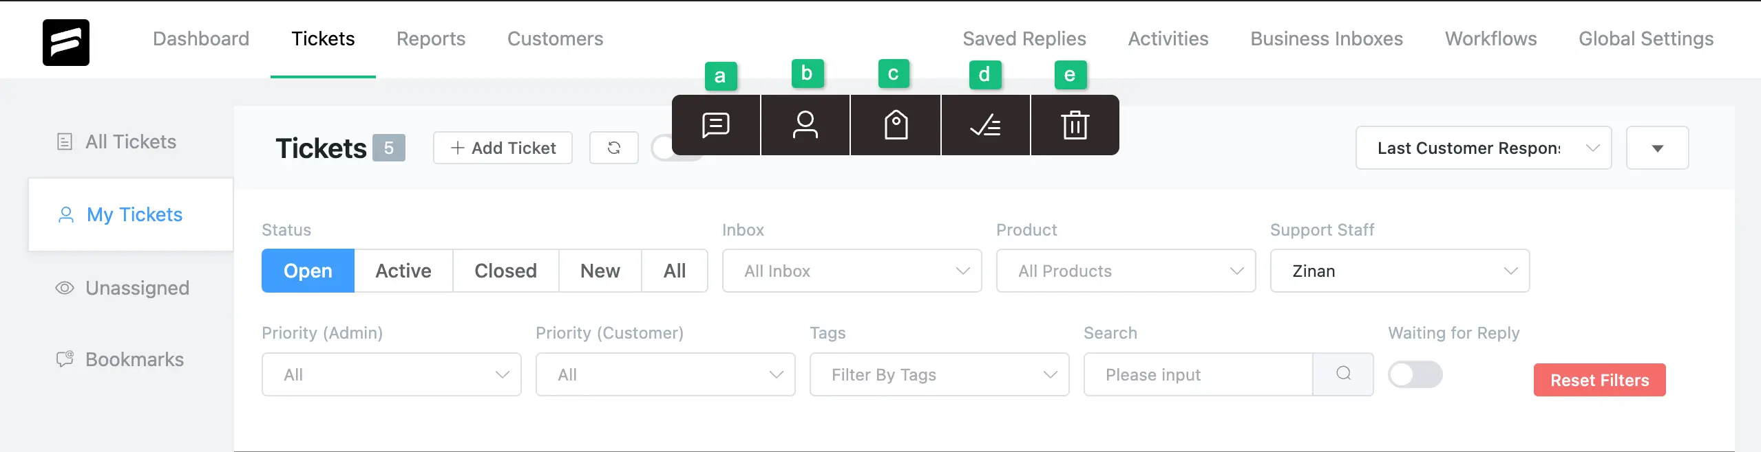Click the Search 'Please input' field
1761x452 pixels.
click(1199, 374)
